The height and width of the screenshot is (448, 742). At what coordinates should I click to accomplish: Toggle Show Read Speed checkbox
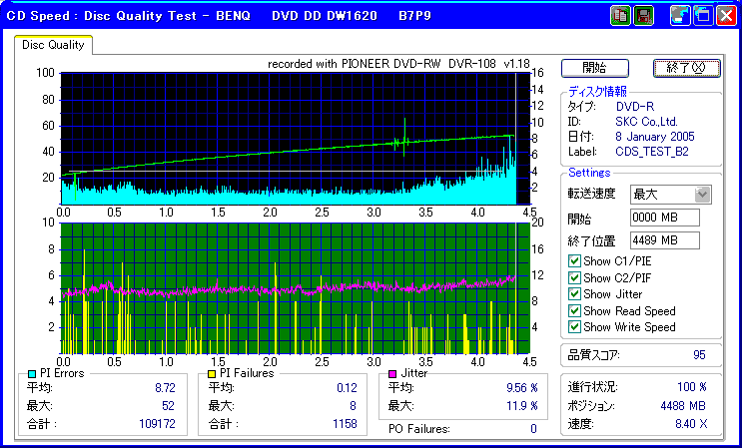tap(574, 310)
